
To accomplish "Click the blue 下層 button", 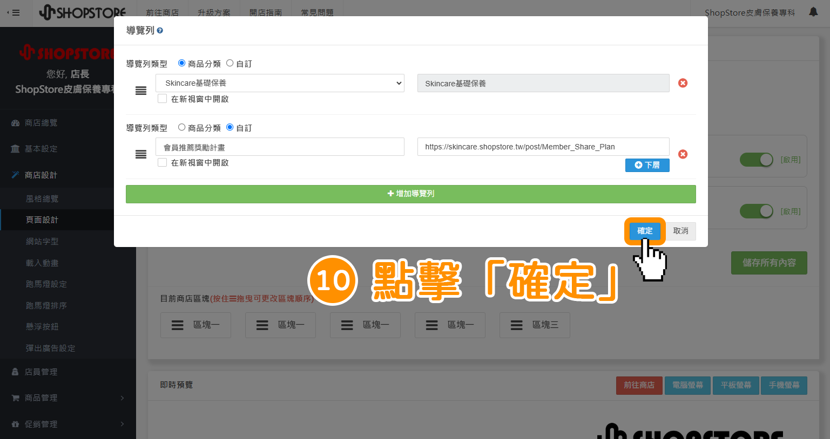I will click(647, 165).
